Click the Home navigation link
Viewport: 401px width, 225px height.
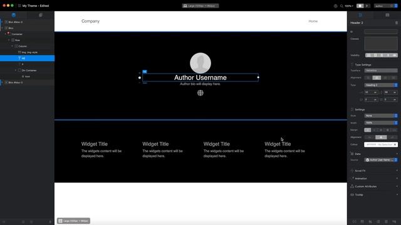[x=313, y=21]
